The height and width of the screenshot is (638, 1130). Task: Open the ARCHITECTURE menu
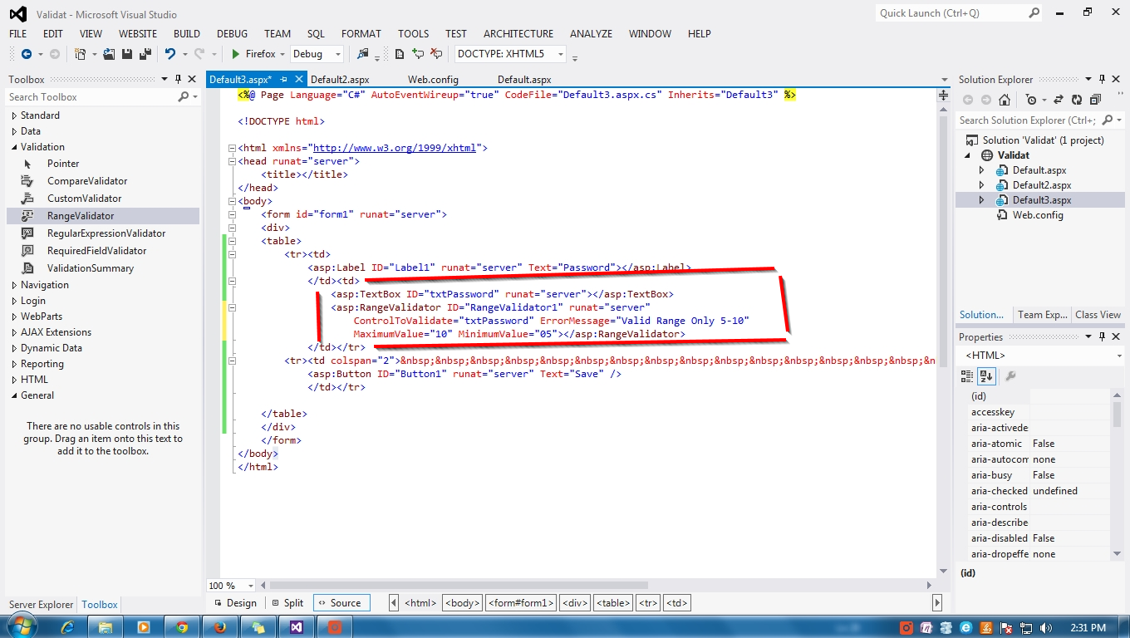[x=518, y=34]
